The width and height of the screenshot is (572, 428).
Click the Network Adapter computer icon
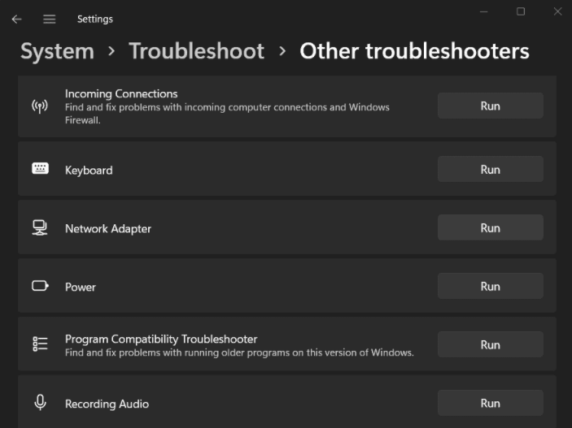40,228
